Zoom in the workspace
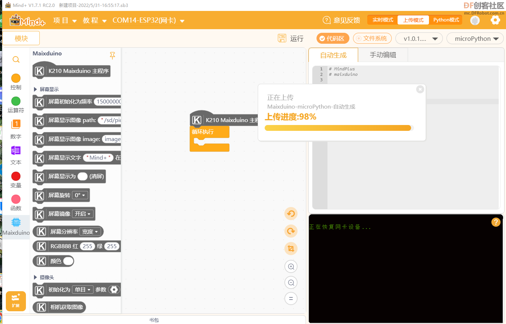The width and height of the screenshot is (506, 324). click(291, 266)
